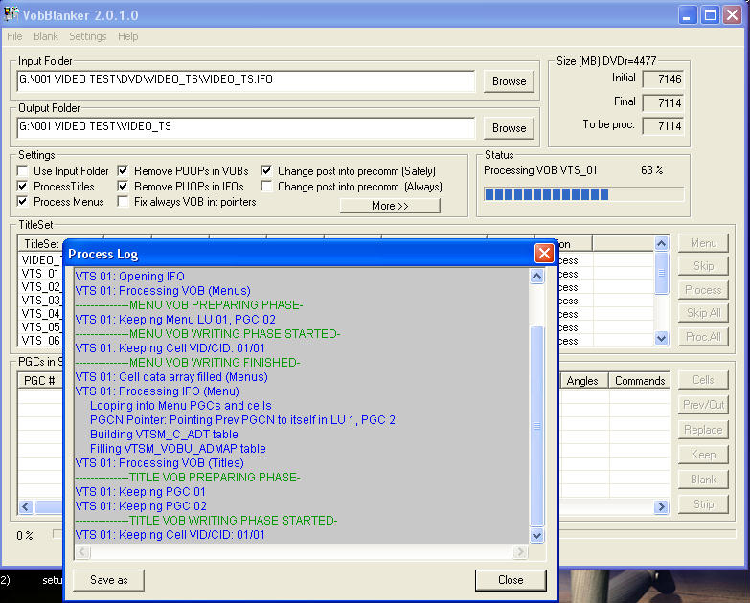Click the Angles column header
The width and height of the screenshot is (750, 603).
tap(582, 380)
